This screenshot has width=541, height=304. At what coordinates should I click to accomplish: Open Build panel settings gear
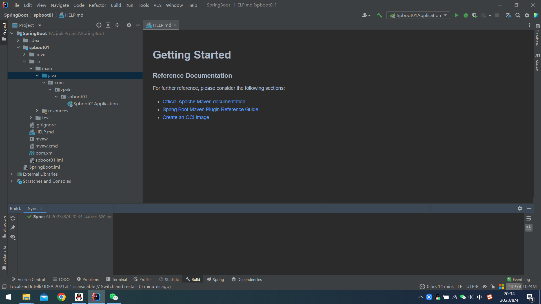pyautogui.click(x=520, y=208)
